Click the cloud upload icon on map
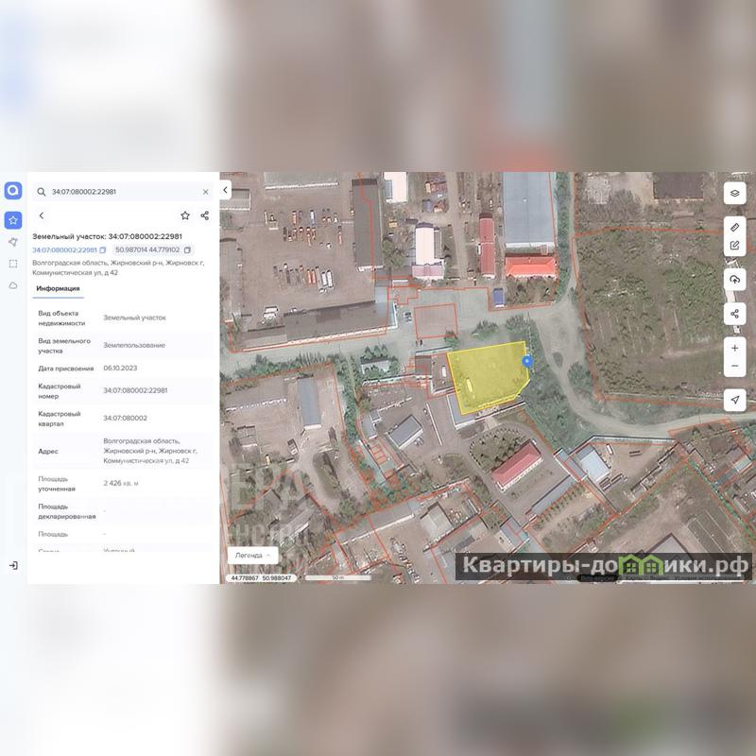 [734, 280]
